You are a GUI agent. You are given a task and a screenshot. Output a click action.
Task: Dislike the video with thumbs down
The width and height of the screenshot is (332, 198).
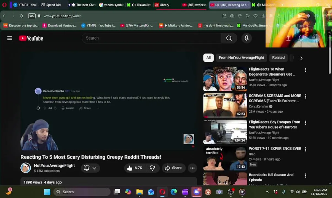pos(152,168)
